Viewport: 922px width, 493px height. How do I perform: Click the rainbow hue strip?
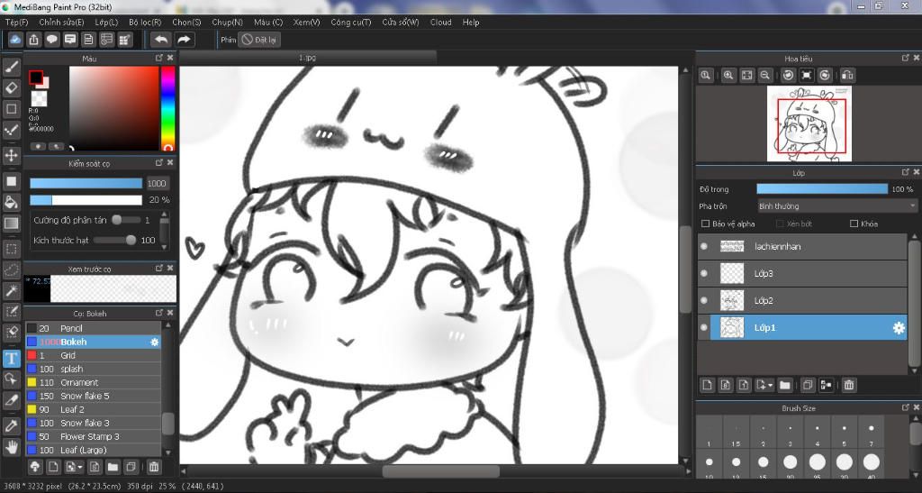pyautogui.click(x=168, y=108)
